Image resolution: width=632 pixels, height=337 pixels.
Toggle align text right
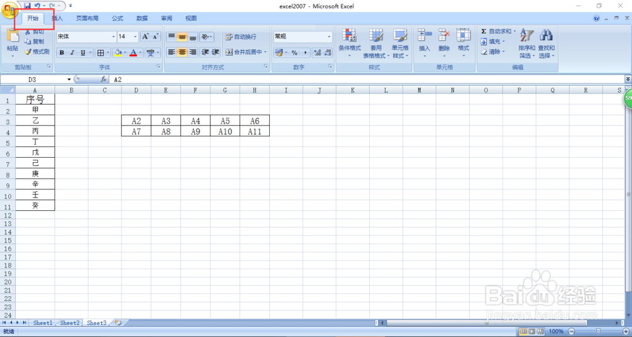[193, 52]
